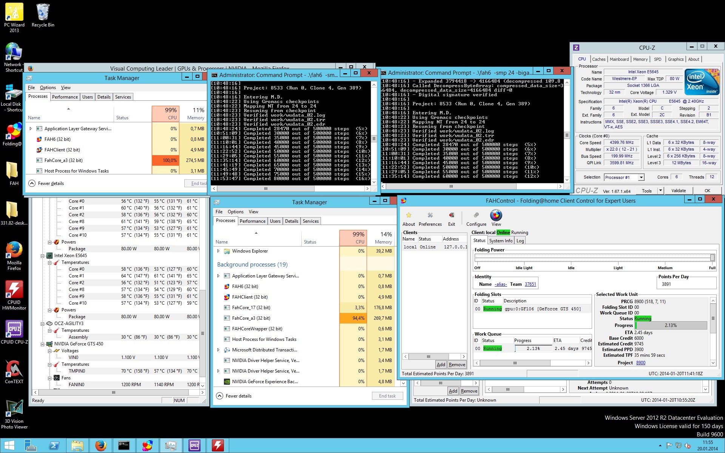725x453 pixels.
Task: Open the Folding@home desktop icon
Action: (x=14, y=134)
